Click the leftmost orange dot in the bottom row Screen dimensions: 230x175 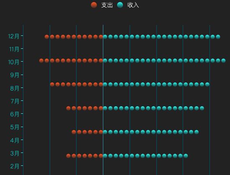68,156
